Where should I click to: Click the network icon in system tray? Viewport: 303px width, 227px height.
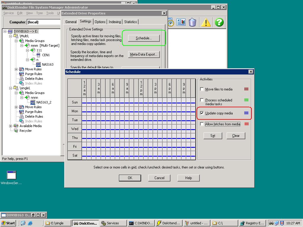pyautogui.click(x=277, y=223)
